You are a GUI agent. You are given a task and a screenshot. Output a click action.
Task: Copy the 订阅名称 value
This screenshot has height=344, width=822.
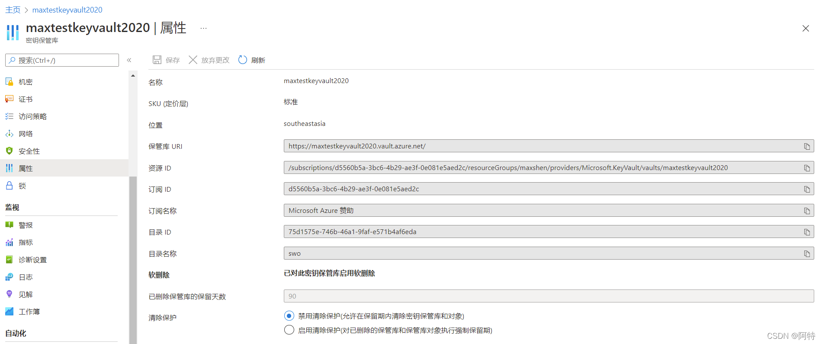(807, 211)
